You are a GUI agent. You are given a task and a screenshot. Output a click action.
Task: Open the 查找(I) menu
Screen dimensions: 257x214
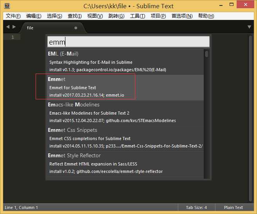74,16
